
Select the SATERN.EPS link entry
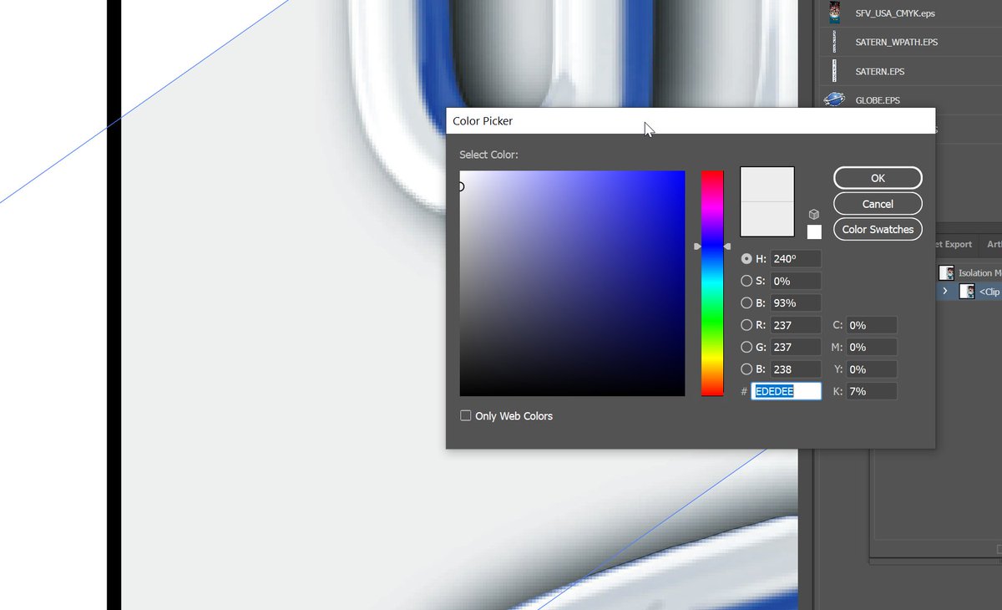click(910, 71)
